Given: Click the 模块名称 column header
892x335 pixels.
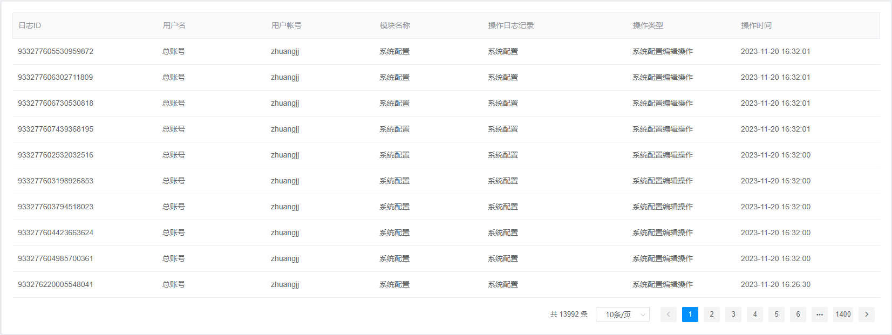Looking at the screenshot, I should point(394,25).
